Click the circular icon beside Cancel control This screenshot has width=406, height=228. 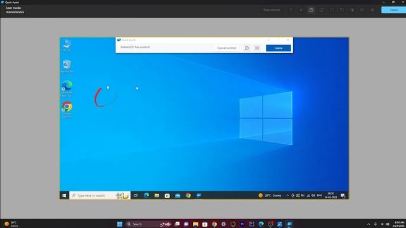(x=247, y=48)
